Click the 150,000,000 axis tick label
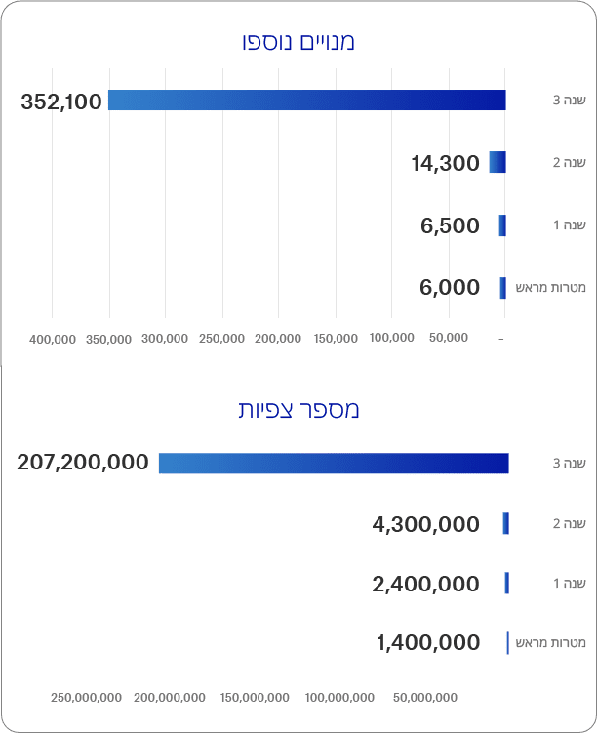597x733 pixels. click(256, 698)
